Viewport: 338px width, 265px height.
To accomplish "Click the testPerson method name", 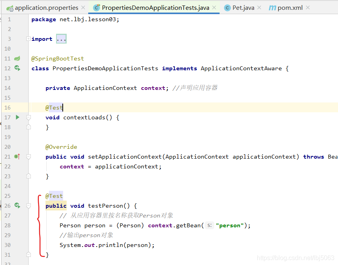I will 105,206.
